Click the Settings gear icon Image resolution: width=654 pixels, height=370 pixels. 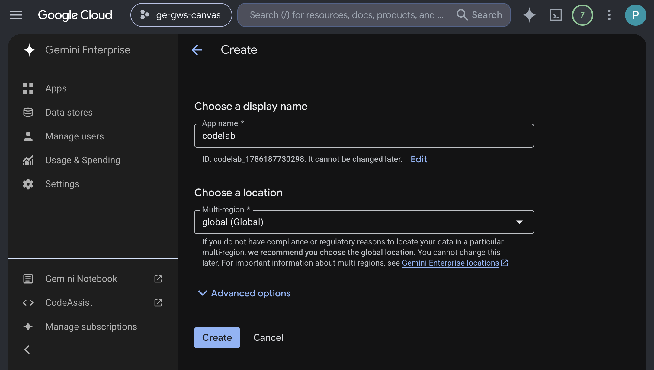[28, 184]
